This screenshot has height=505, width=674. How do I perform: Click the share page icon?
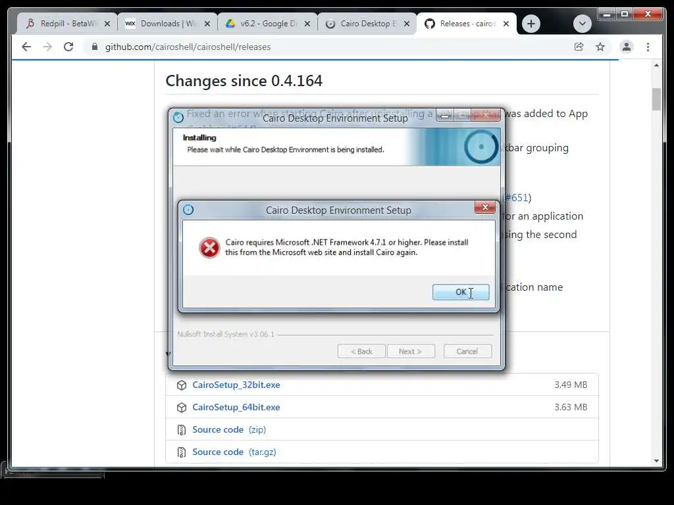pos(579,47)
